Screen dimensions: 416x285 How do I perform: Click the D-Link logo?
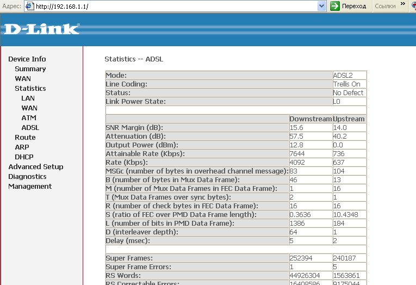click(x=42, y=29)
